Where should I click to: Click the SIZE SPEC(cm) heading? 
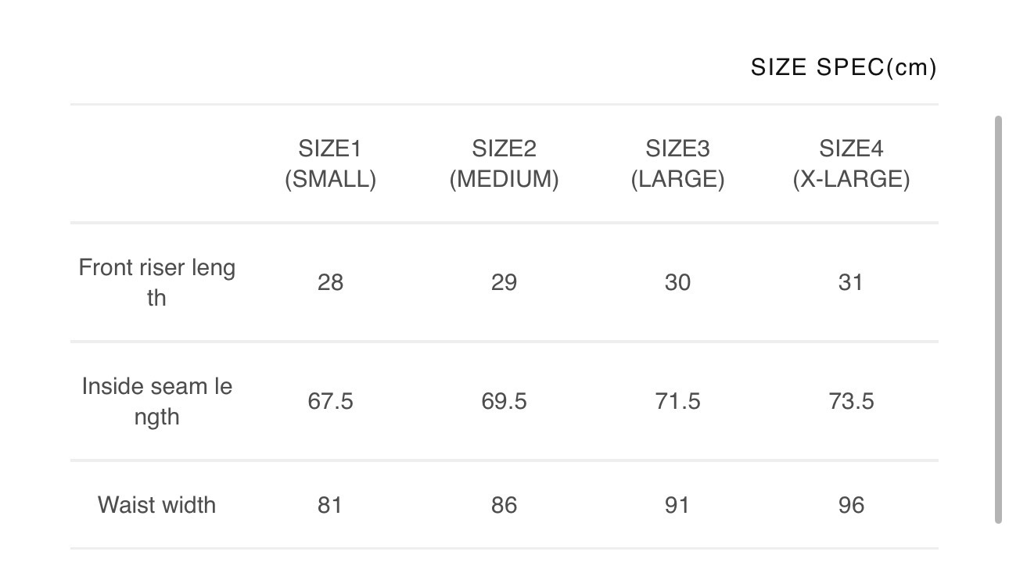[843, 68]
